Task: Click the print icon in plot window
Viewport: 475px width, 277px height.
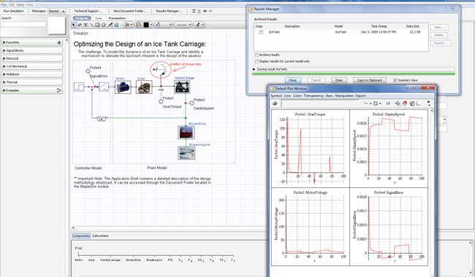Action: [x=275, y=104]
